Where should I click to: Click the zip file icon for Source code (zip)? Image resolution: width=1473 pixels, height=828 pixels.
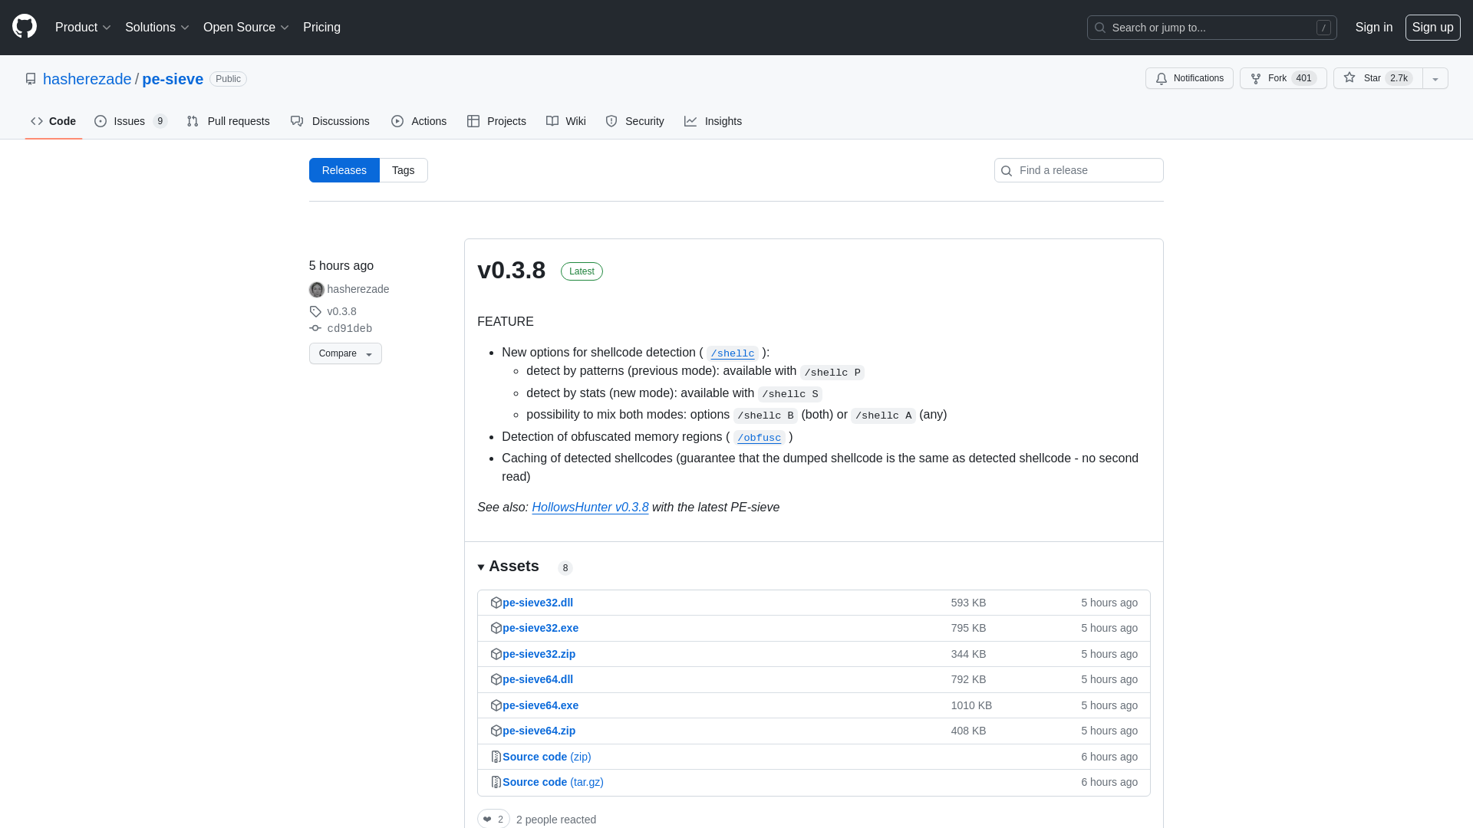(496, 757)
